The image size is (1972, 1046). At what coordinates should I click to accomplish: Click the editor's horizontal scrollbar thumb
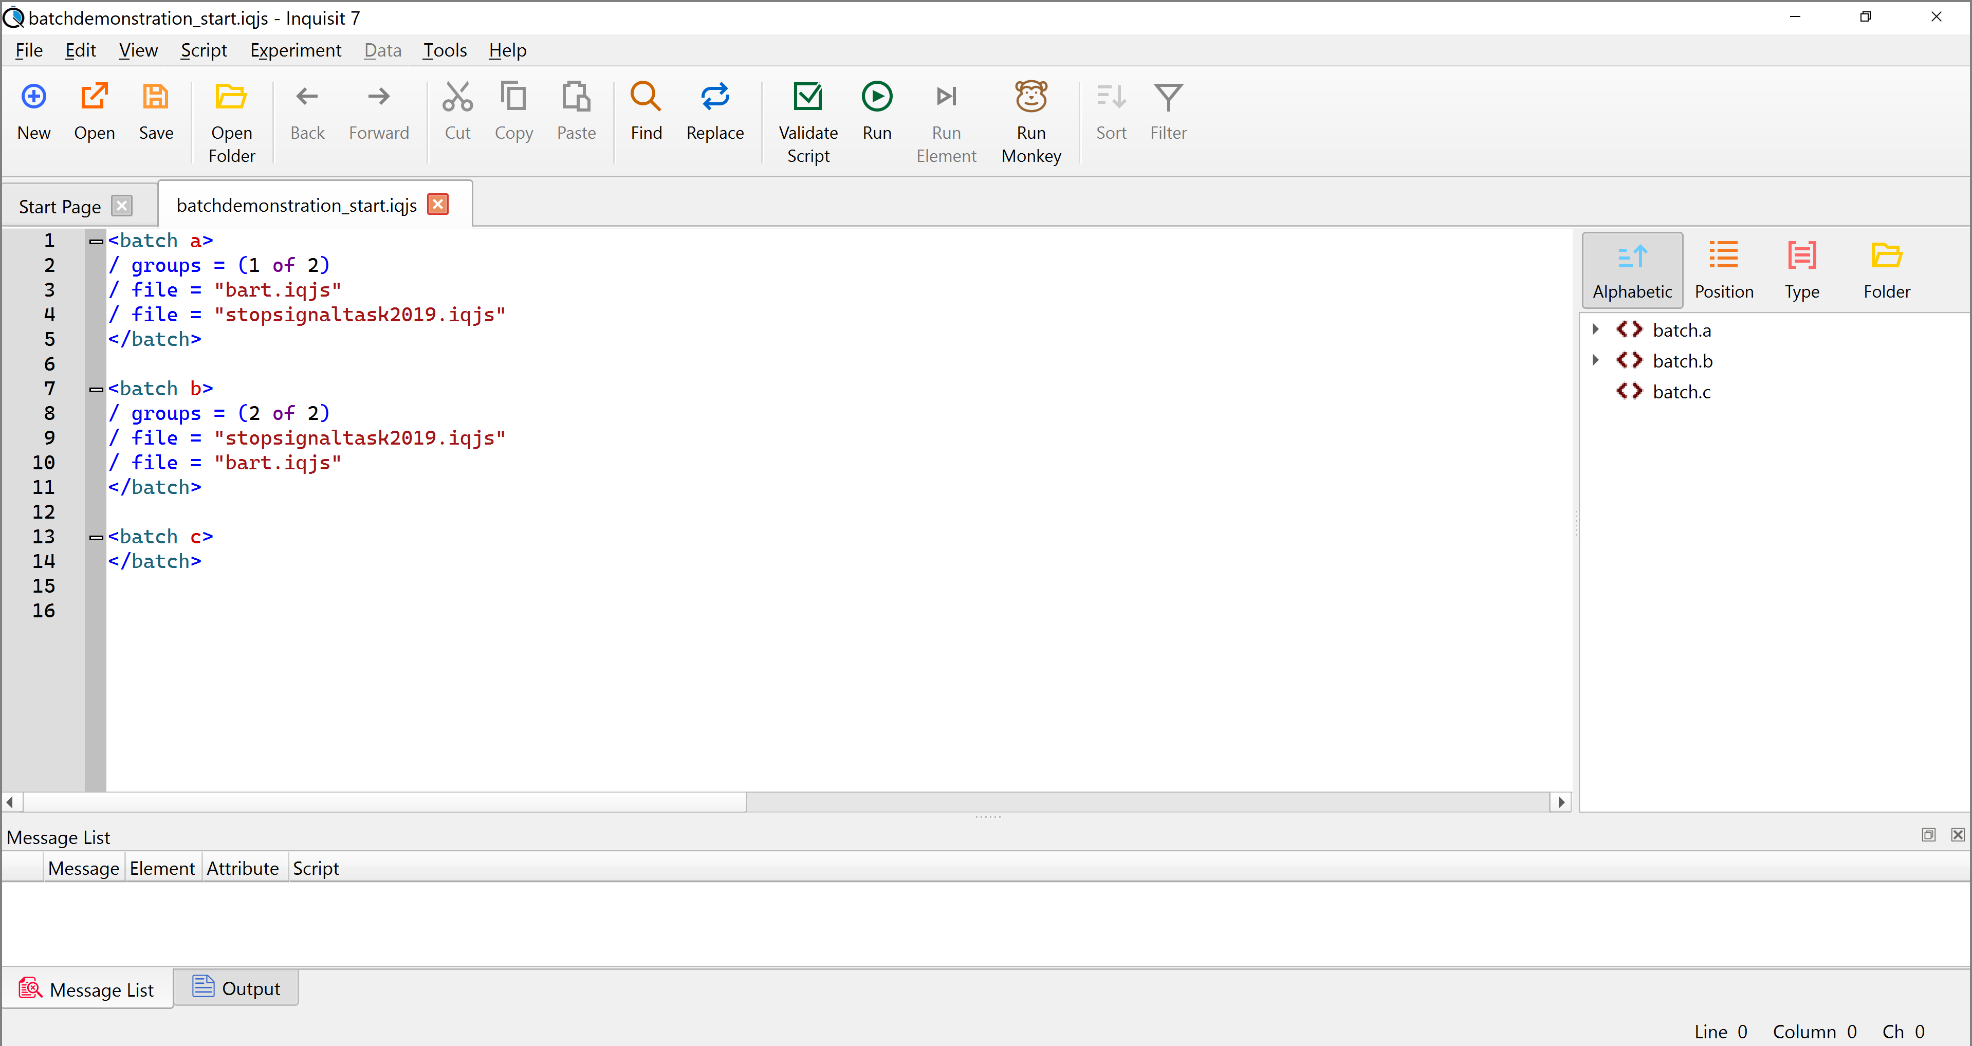(384, 802)
